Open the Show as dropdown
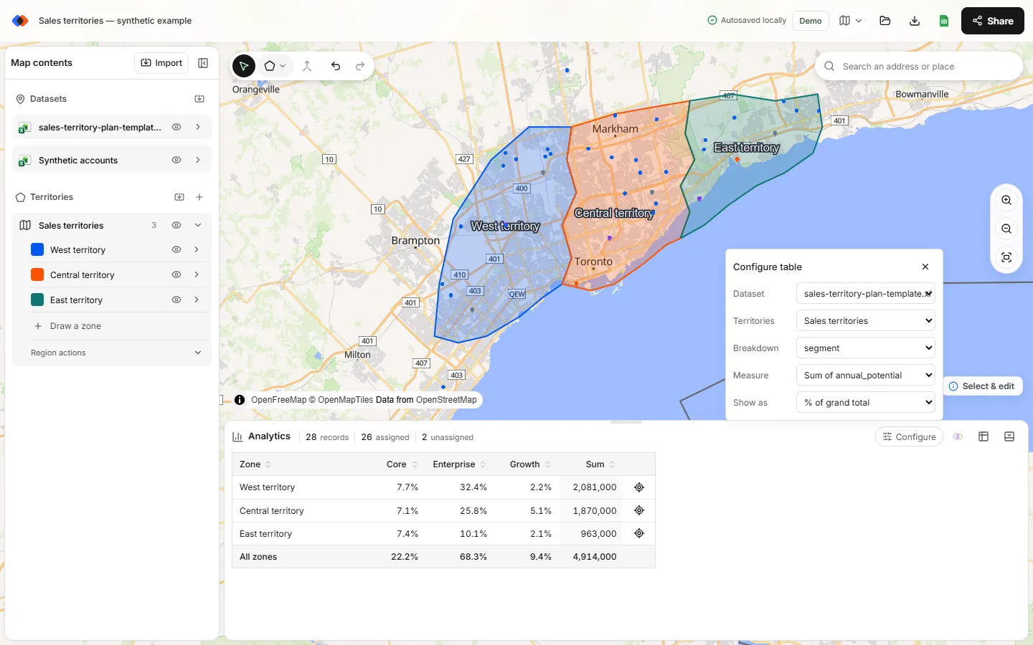 pyautogui.click(x=866, y=403)
